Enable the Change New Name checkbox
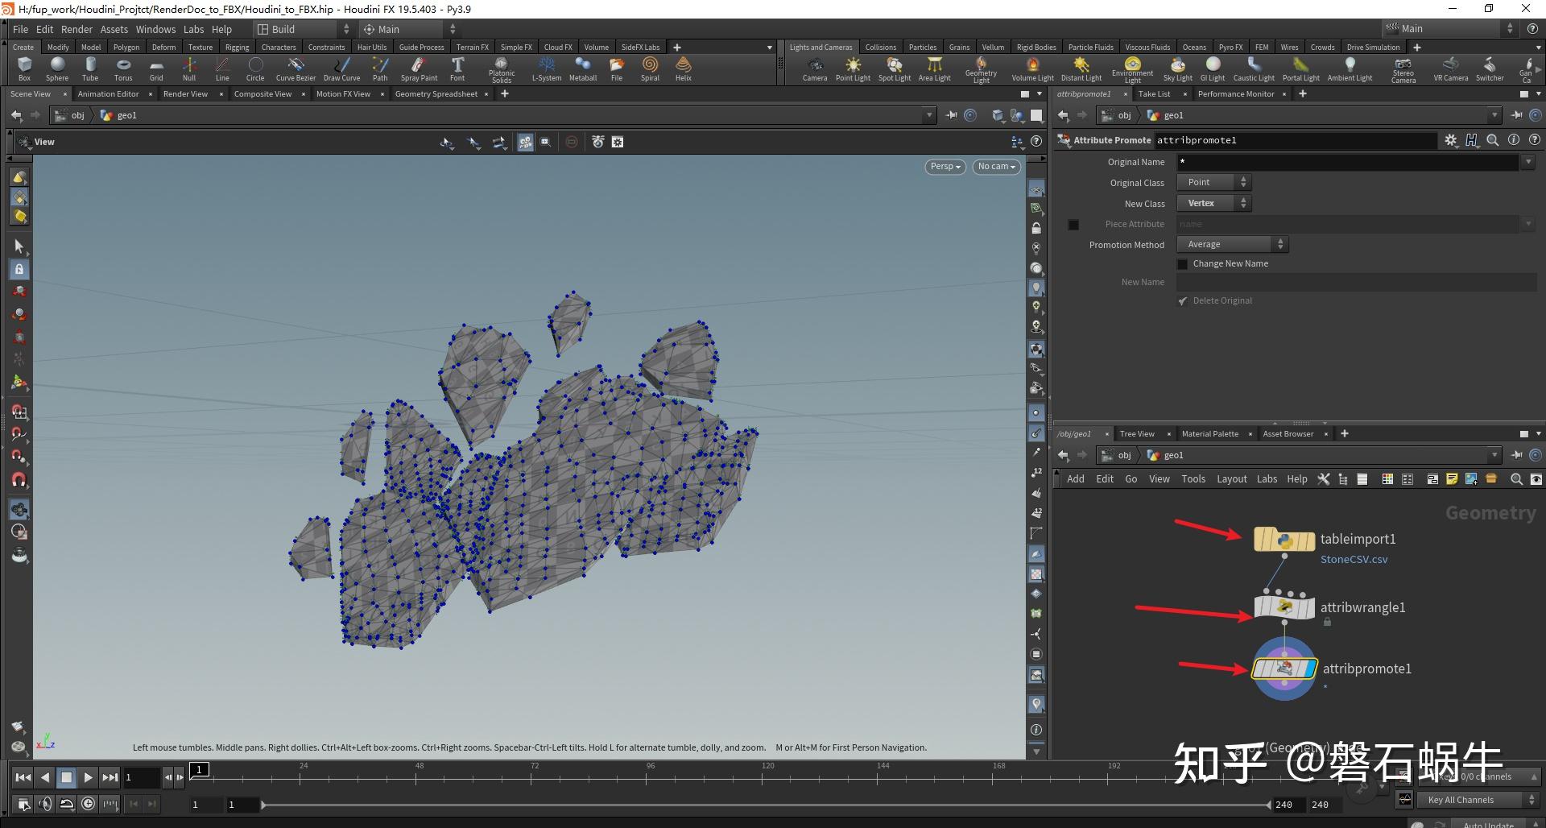 pyautogui.click(x=1182, y=263)
